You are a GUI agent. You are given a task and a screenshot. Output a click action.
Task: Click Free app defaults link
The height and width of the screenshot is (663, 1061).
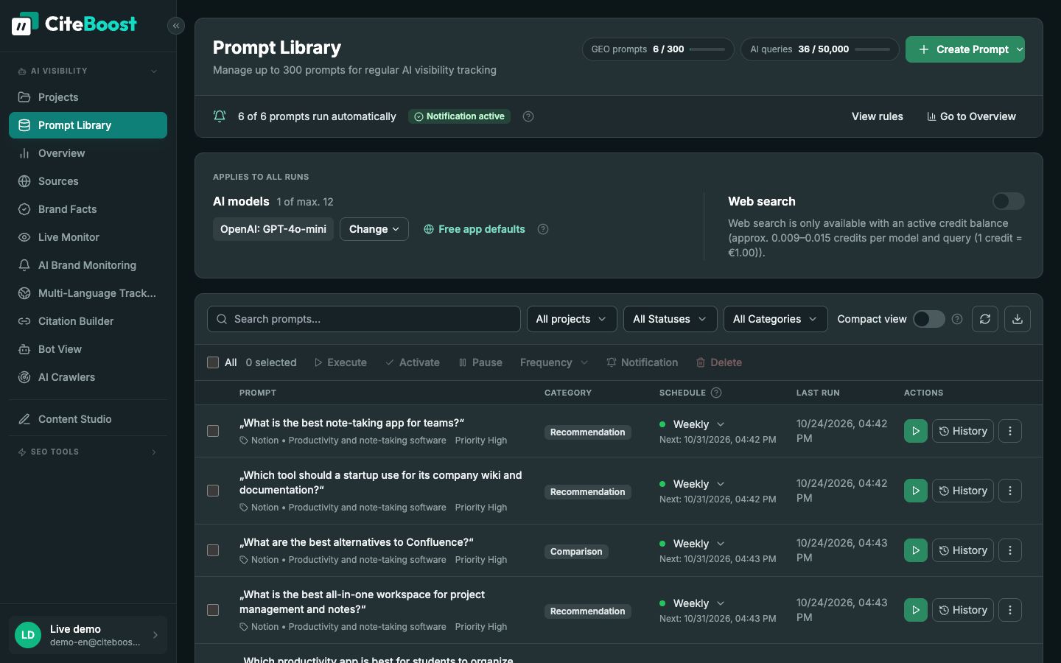[475, 229]
